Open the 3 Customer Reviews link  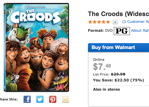tap(136, 22)
